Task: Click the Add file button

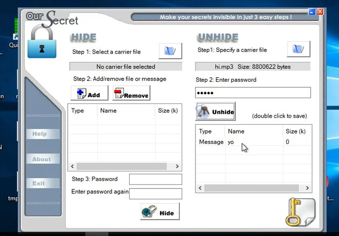Action: tap(89, 93)
